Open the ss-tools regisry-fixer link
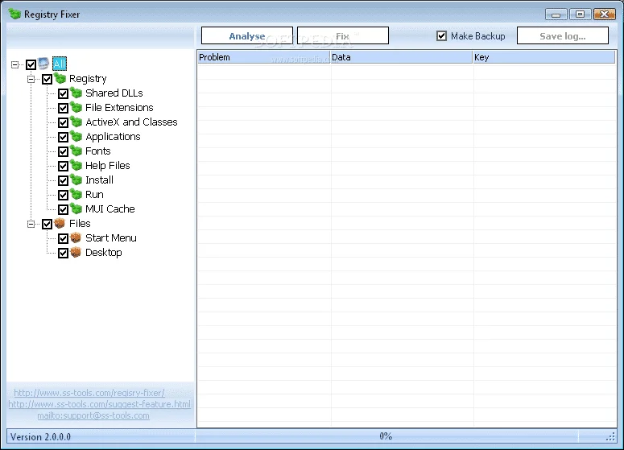The width and height of the screenshot is (624, 450). (89, 393)
